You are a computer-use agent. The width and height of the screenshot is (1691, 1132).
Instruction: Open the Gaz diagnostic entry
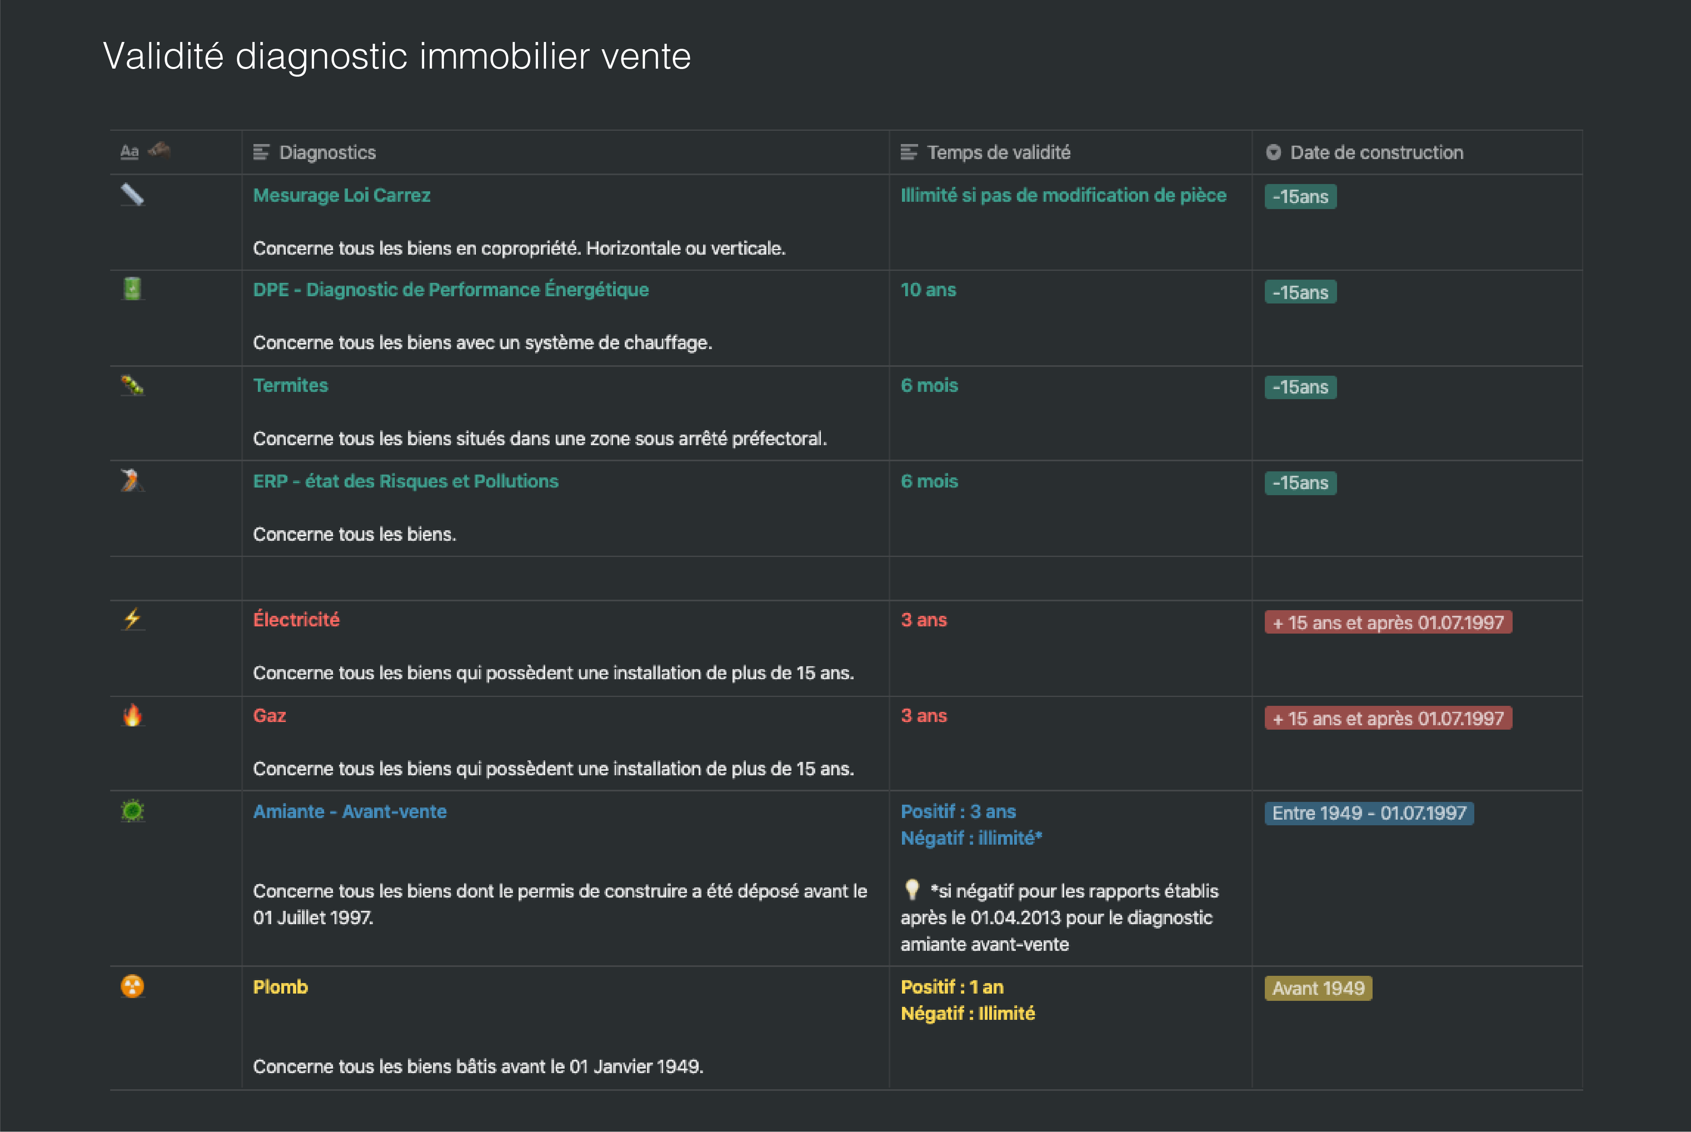[269, 716]
